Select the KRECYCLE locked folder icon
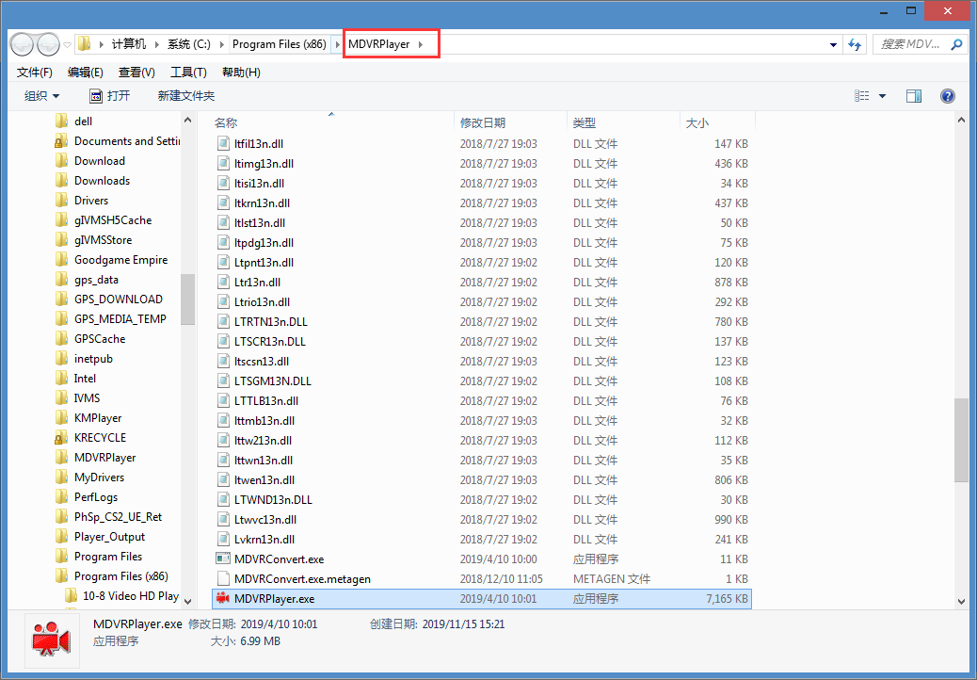 click(x=61, y=438)
